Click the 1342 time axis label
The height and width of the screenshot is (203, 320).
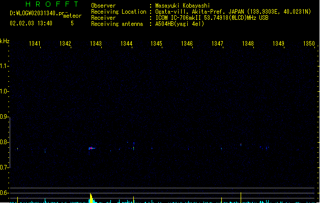[x=65, y=44]
